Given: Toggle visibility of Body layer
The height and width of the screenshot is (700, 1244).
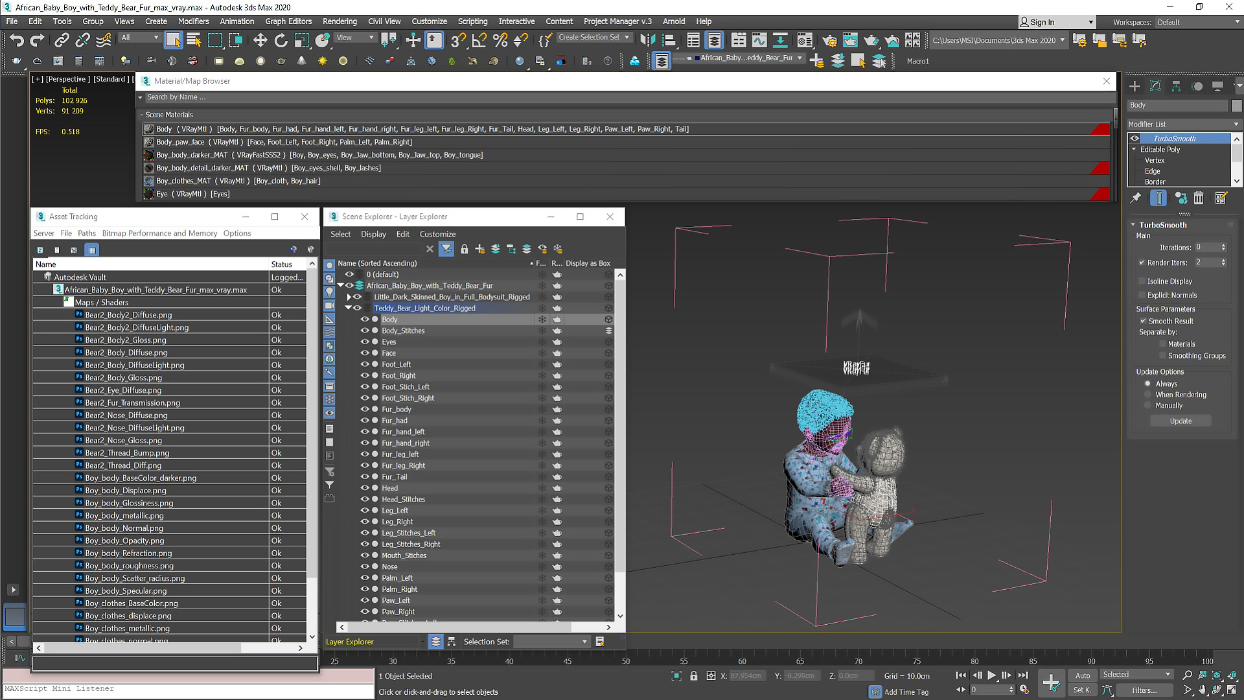Looking at the screenshot, I should click(365, 319).
